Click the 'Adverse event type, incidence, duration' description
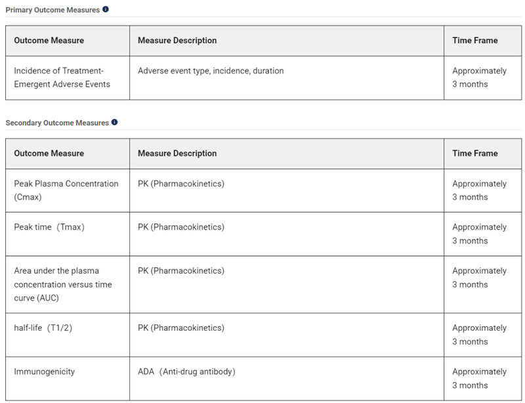525x403 pixels. [x=211, y=71]
